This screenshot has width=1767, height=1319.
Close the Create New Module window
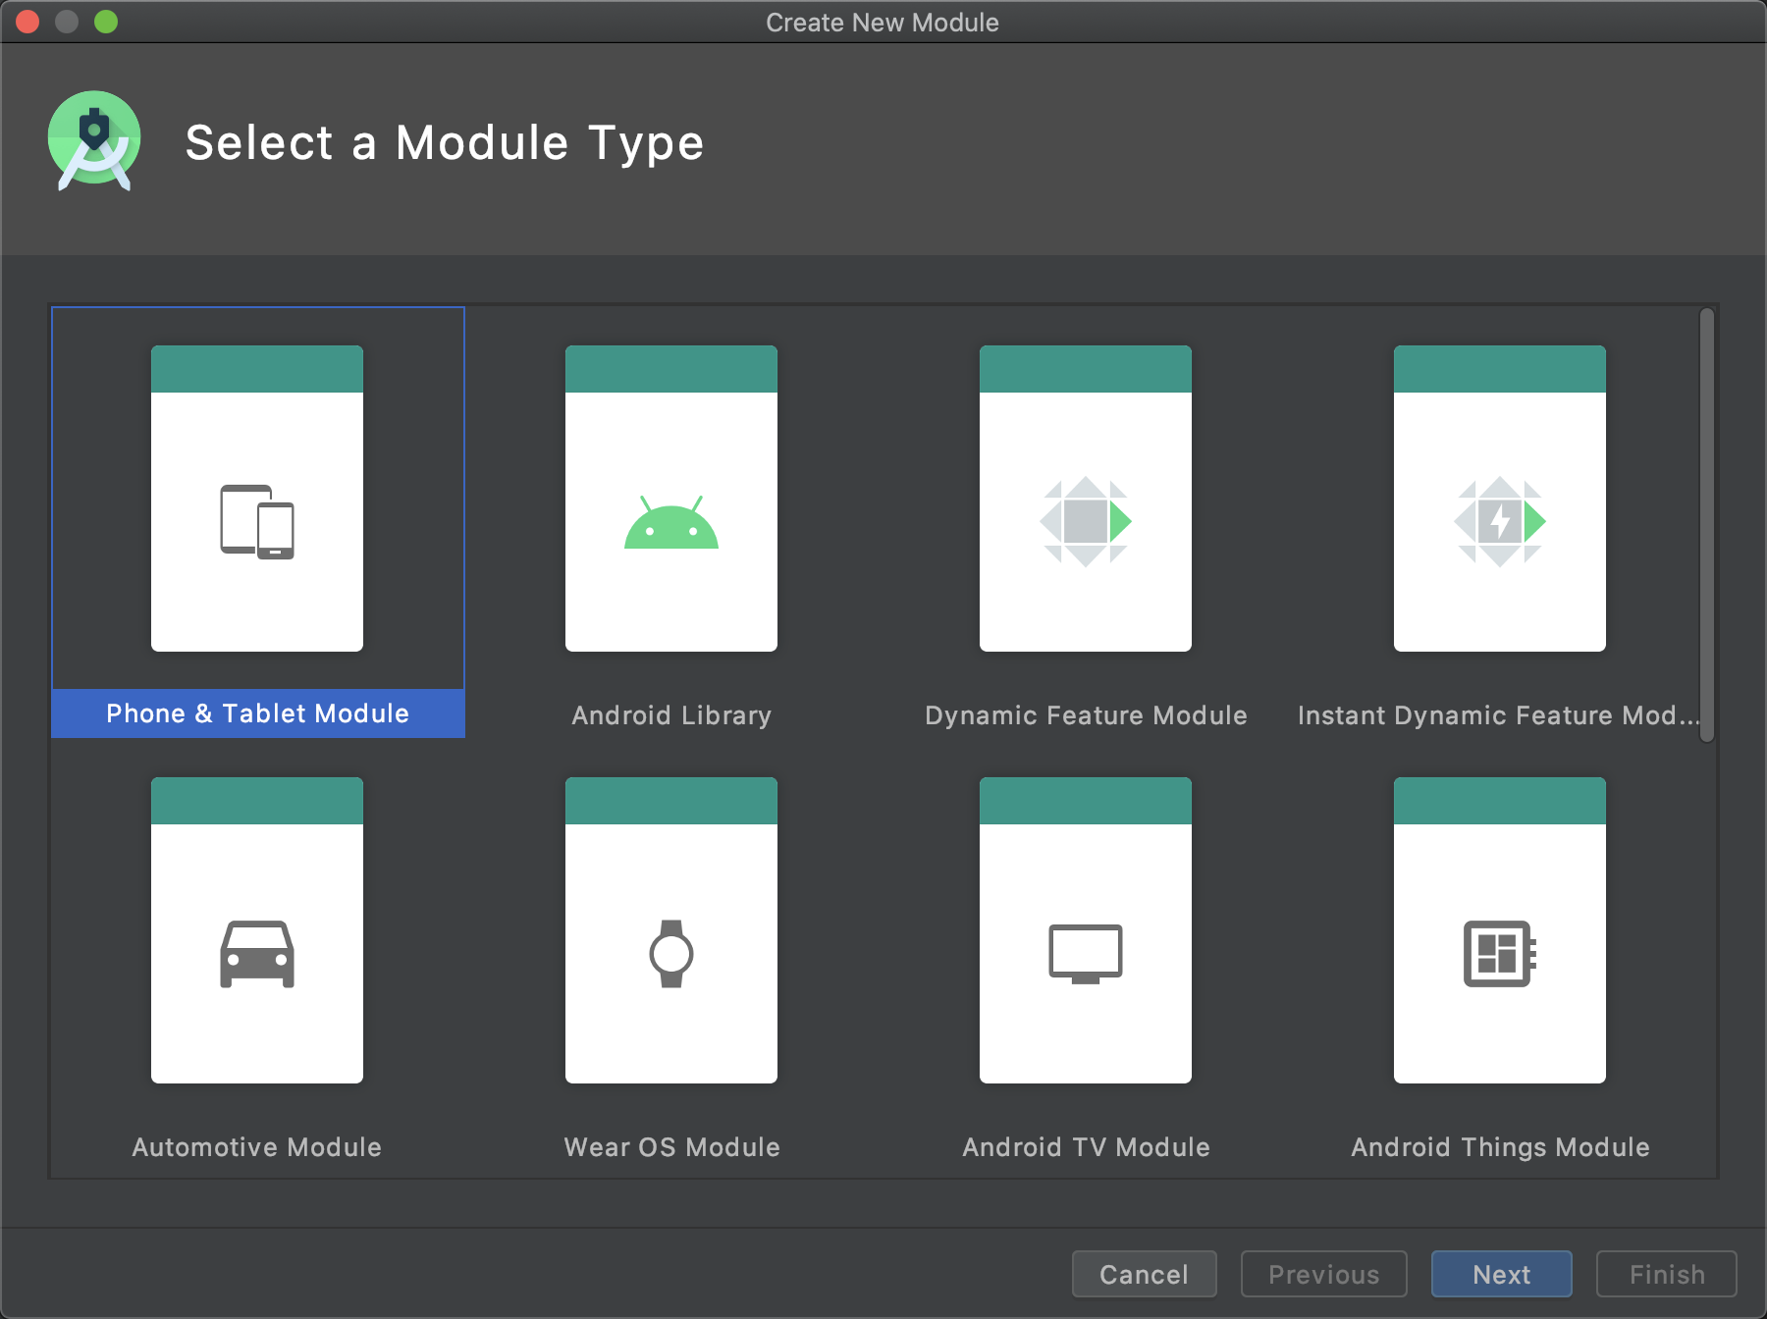point(27,22)
